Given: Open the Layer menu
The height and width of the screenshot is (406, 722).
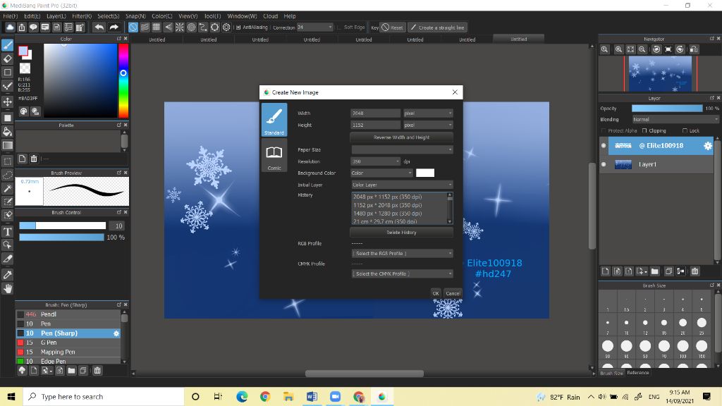Looking at the screenshot, I should 56,16.
